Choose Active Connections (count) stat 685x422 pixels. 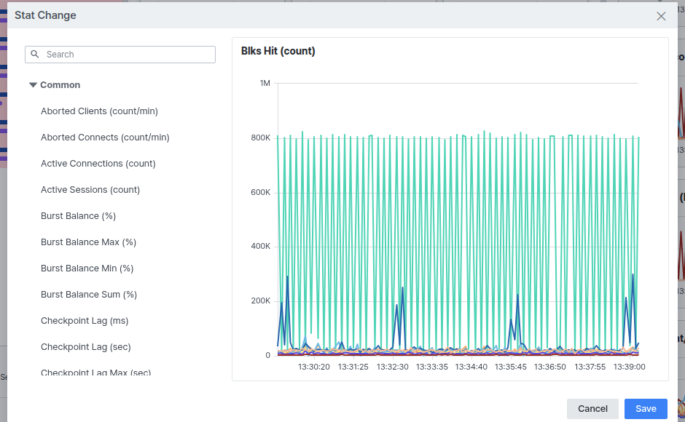98,164
